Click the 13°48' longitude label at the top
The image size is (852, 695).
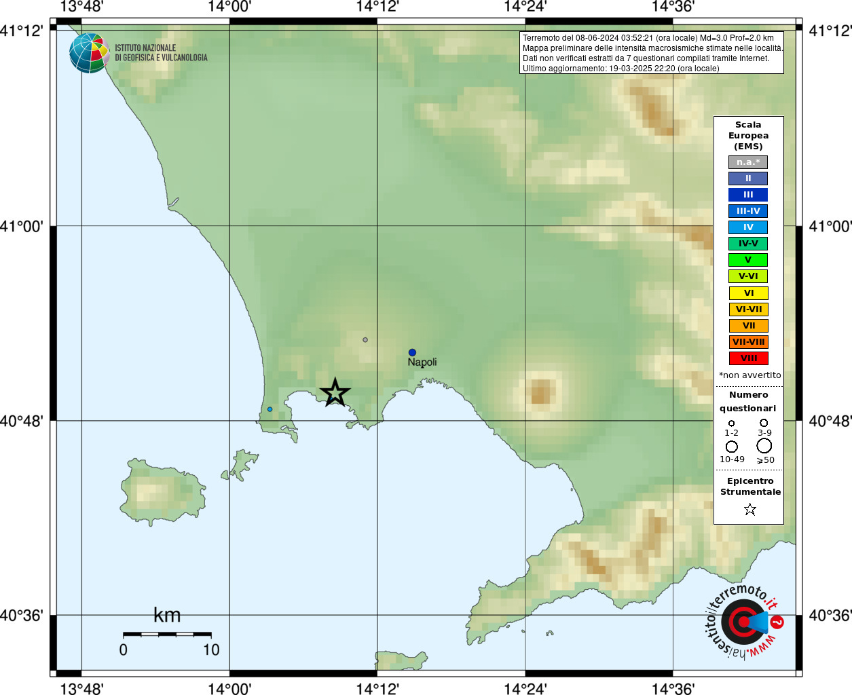[x=81, y=7]
